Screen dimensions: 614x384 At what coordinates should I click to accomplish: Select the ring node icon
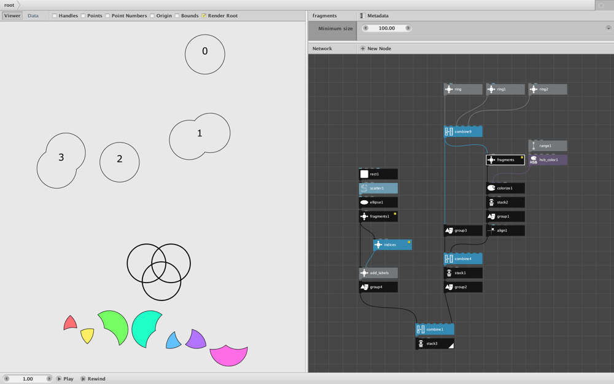449,89
